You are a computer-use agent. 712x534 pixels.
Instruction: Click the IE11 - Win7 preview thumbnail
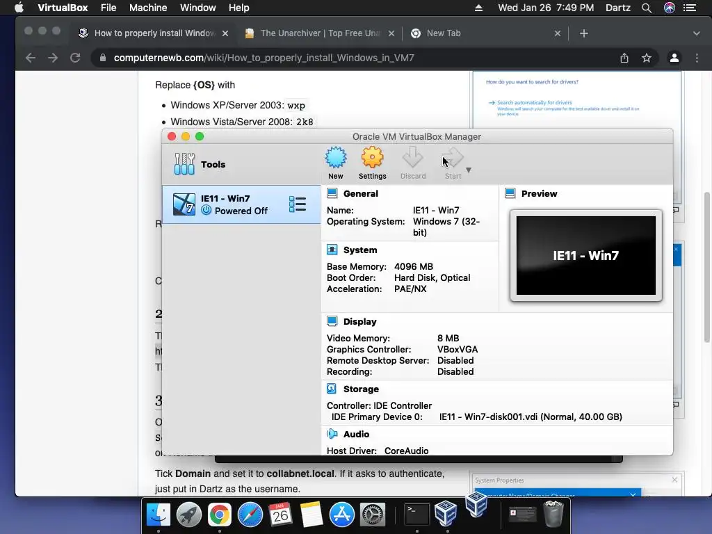coord(585,255)
